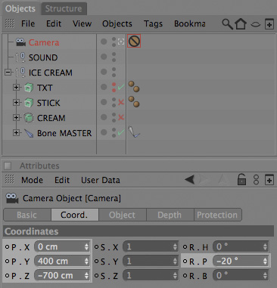
Task: Click the tag beside Bone MASTER
Action: 134,132
